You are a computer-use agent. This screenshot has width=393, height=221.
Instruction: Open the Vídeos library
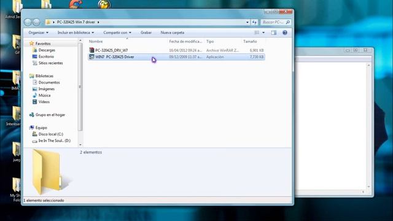click(44, 102)
